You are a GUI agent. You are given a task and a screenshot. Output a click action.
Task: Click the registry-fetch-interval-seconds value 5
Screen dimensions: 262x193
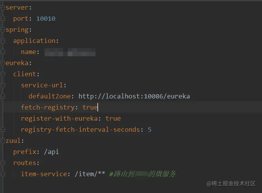(149, 129)
